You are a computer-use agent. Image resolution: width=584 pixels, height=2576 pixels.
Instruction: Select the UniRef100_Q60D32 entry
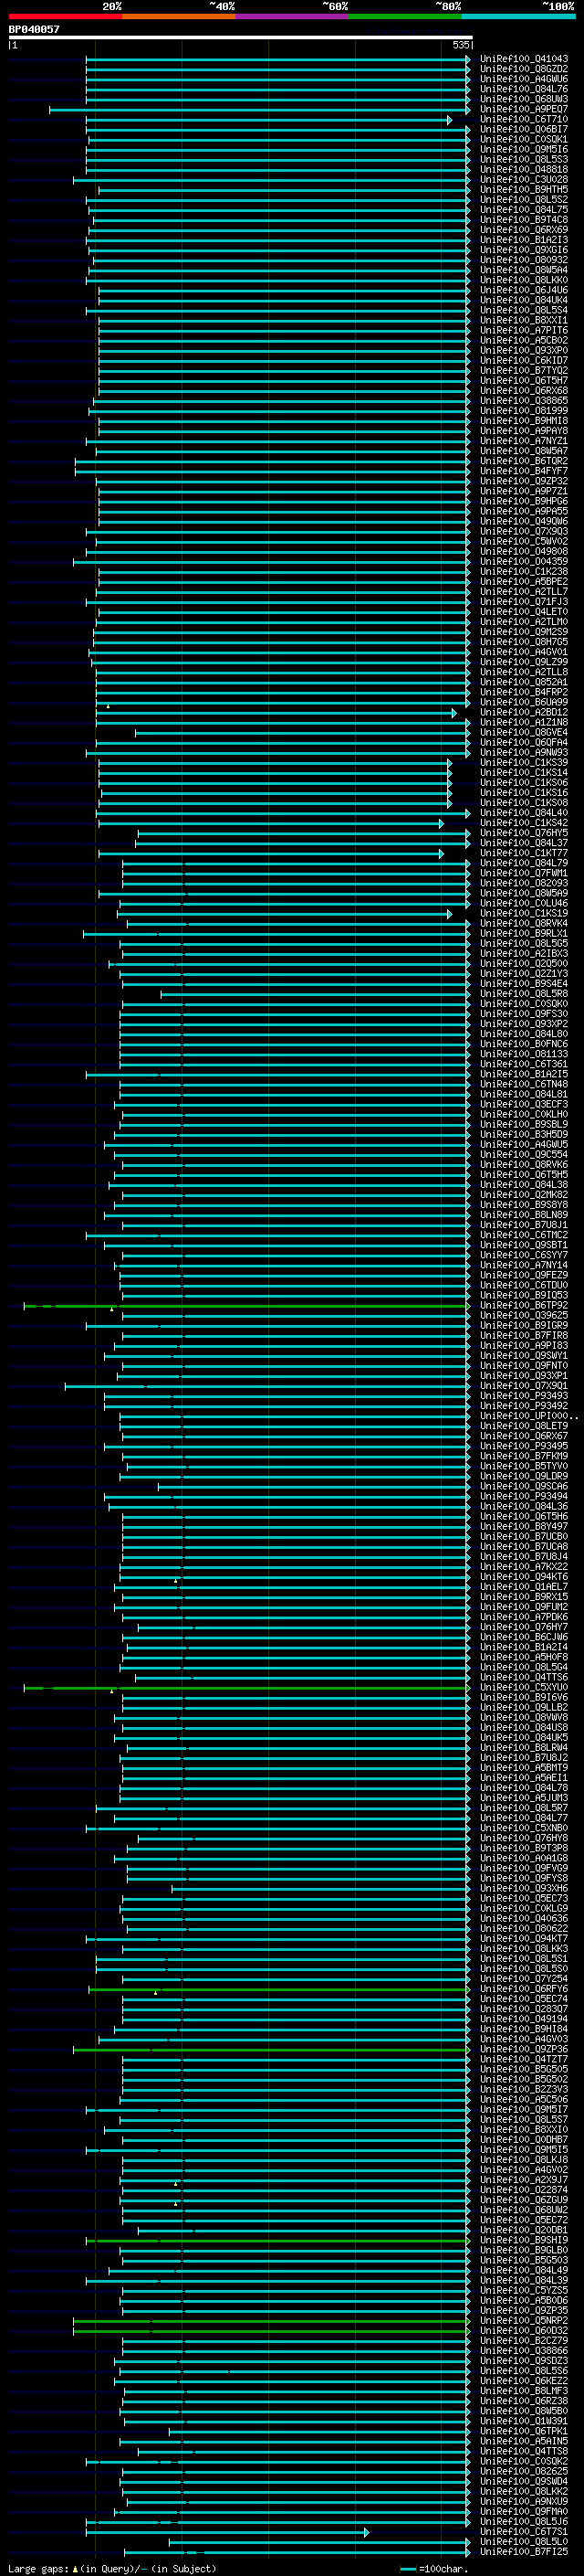[x=524, y=2330]
